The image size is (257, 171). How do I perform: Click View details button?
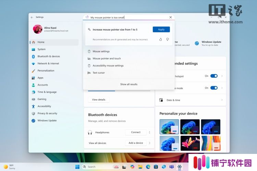[x=99, y=100]
